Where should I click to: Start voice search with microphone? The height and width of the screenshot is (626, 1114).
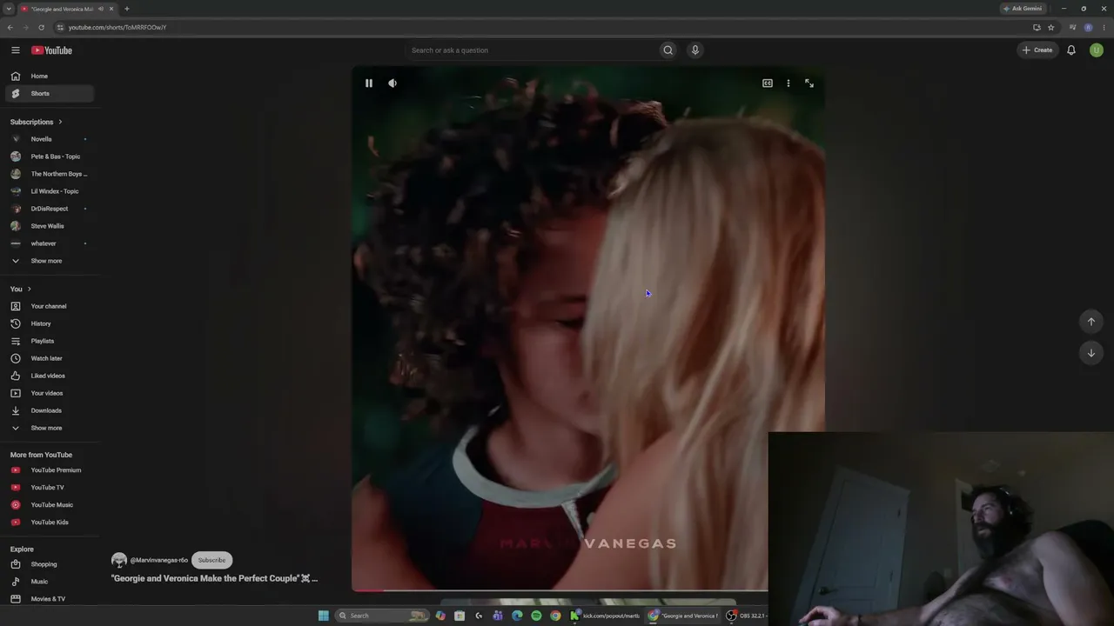click(x=695, y=50)
